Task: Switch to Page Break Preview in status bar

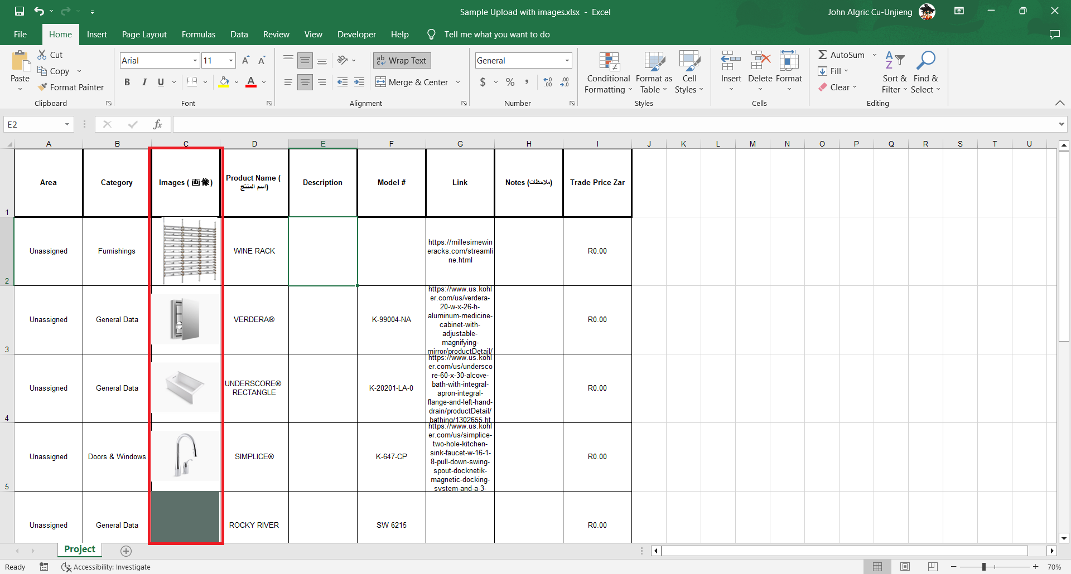Action: point(933,567)
